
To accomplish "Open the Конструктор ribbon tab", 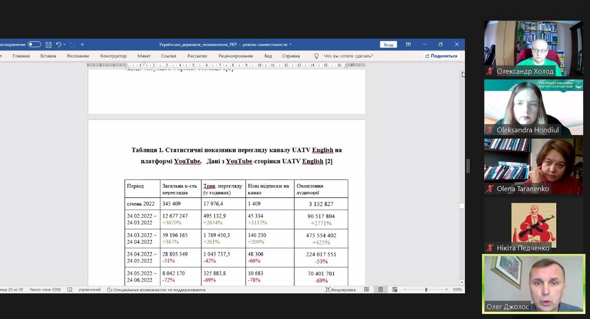I will pos(113,56).
